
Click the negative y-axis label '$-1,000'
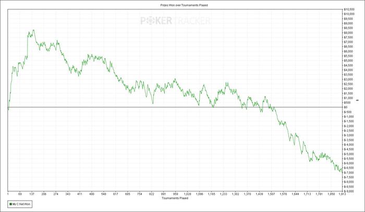pos(349,117)
